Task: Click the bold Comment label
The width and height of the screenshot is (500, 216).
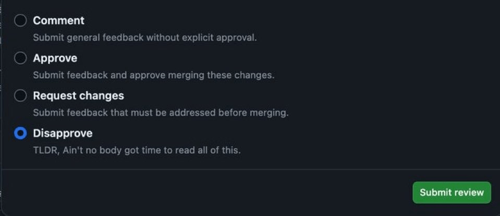Action: click(x=58, y=21)
